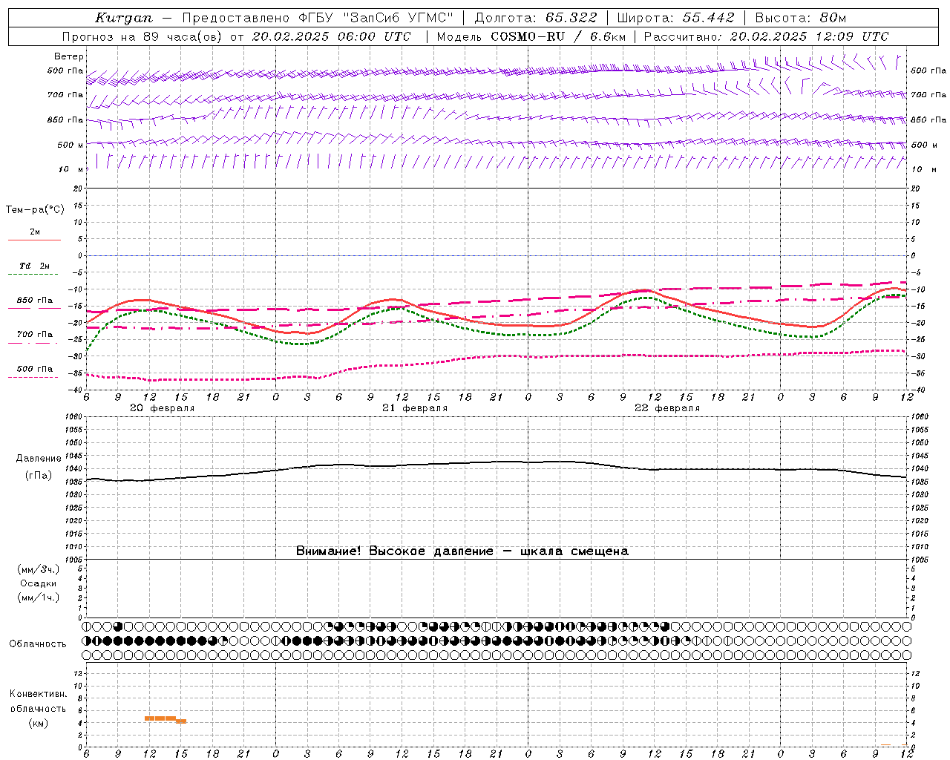Click "Прогноз на 89 часа(ов)" forecast text
Viewport: 950px width, 760px height.
(x=143, y=36)
